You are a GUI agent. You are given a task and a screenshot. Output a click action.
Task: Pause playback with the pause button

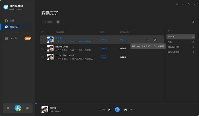117,109
